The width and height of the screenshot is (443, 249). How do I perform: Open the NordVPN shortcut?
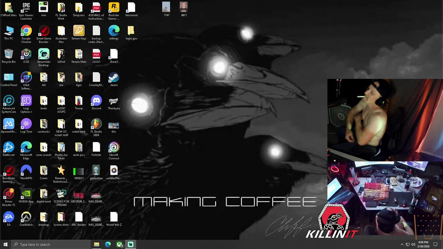(x=26, y=173)
